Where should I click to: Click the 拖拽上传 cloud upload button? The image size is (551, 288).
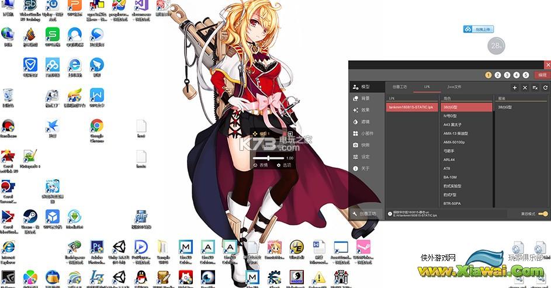(479, 29)
